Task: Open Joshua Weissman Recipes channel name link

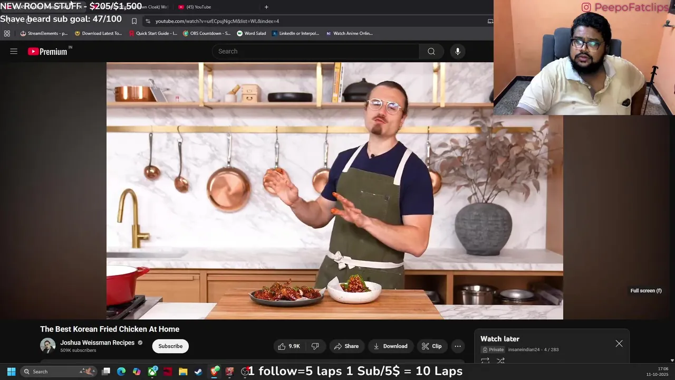Action: click(x=97, y=343)
